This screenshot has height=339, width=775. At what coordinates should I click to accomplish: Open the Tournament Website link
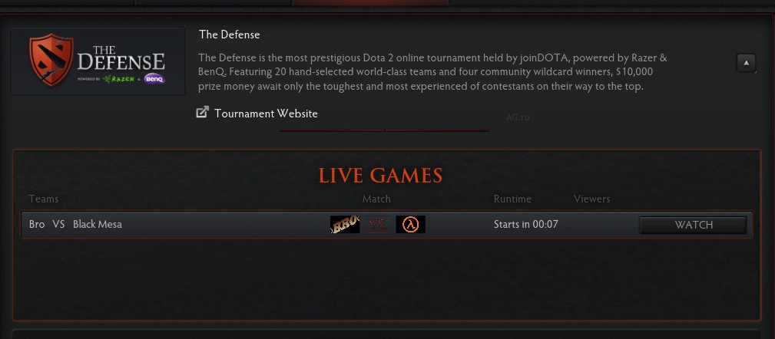[x=266, y=114]
